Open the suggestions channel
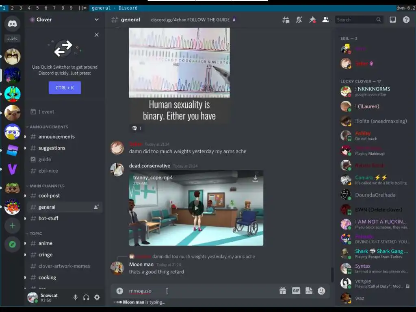Viewport: 416px width, 312px height. 65,148
